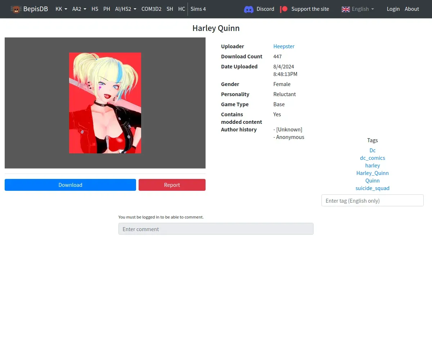Screen dimensions: 432x360
Task: Report this card
Action: 172,185
